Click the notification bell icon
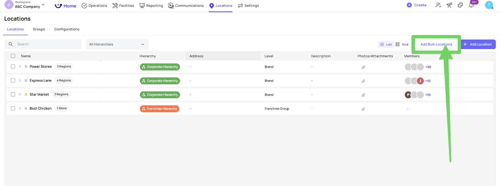This screenshot has height=186, width=501. 471,5
